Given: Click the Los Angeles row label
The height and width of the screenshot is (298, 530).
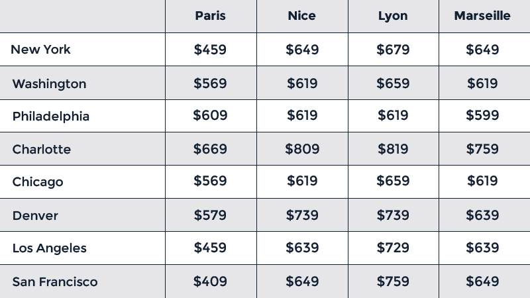Looking at the screenshot, I should click(50, 248).
